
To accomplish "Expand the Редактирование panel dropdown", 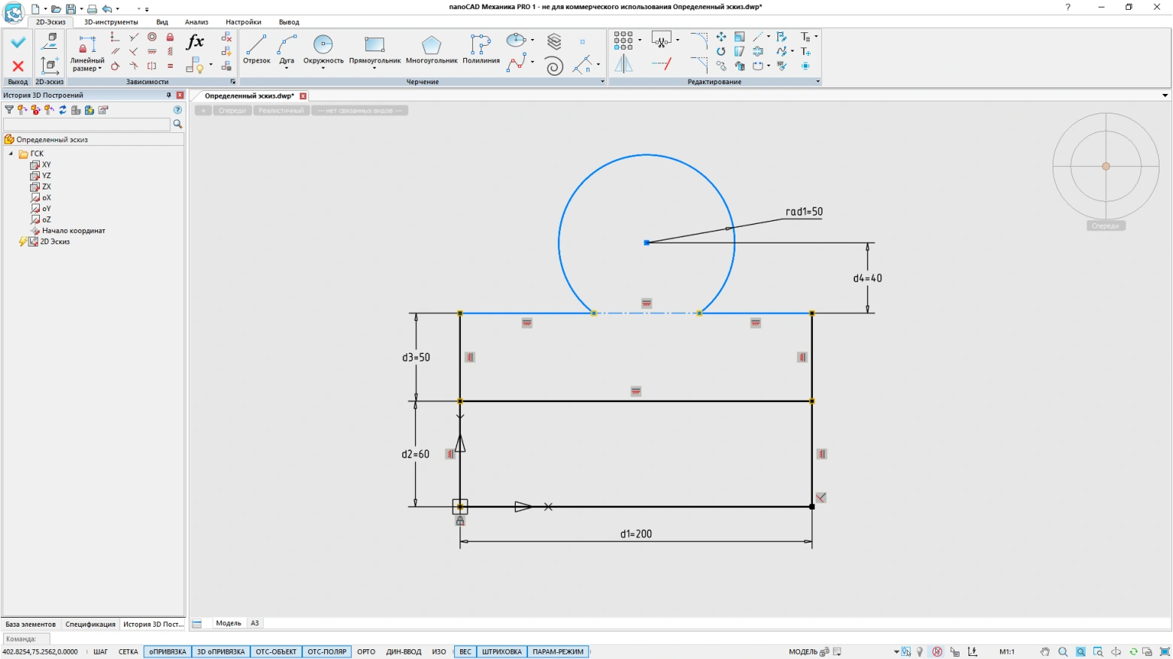I will pyautogui.click(x=817, y=82).
